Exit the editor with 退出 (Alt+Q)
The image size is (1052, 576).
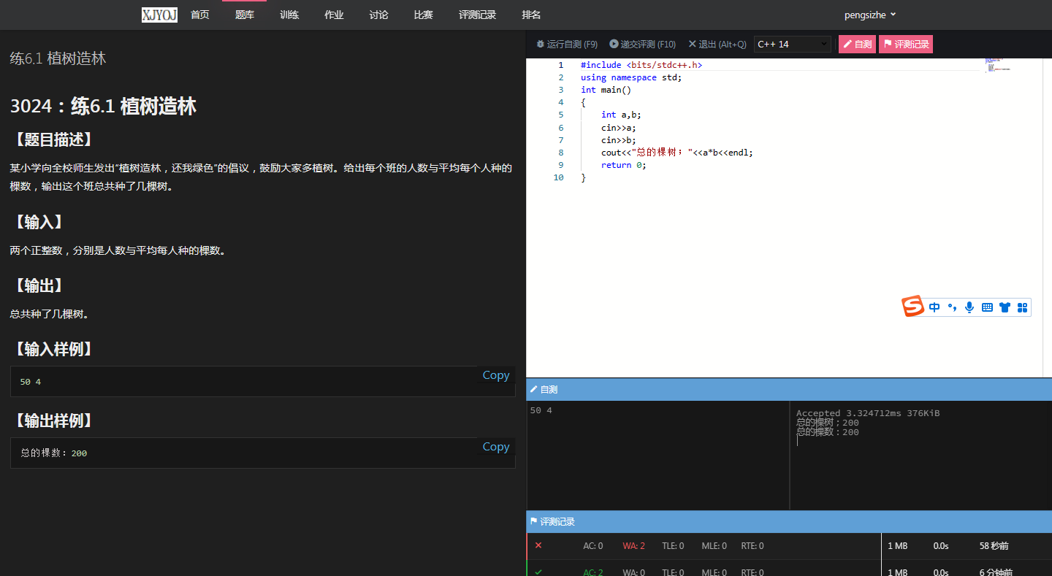pos(717,44)
